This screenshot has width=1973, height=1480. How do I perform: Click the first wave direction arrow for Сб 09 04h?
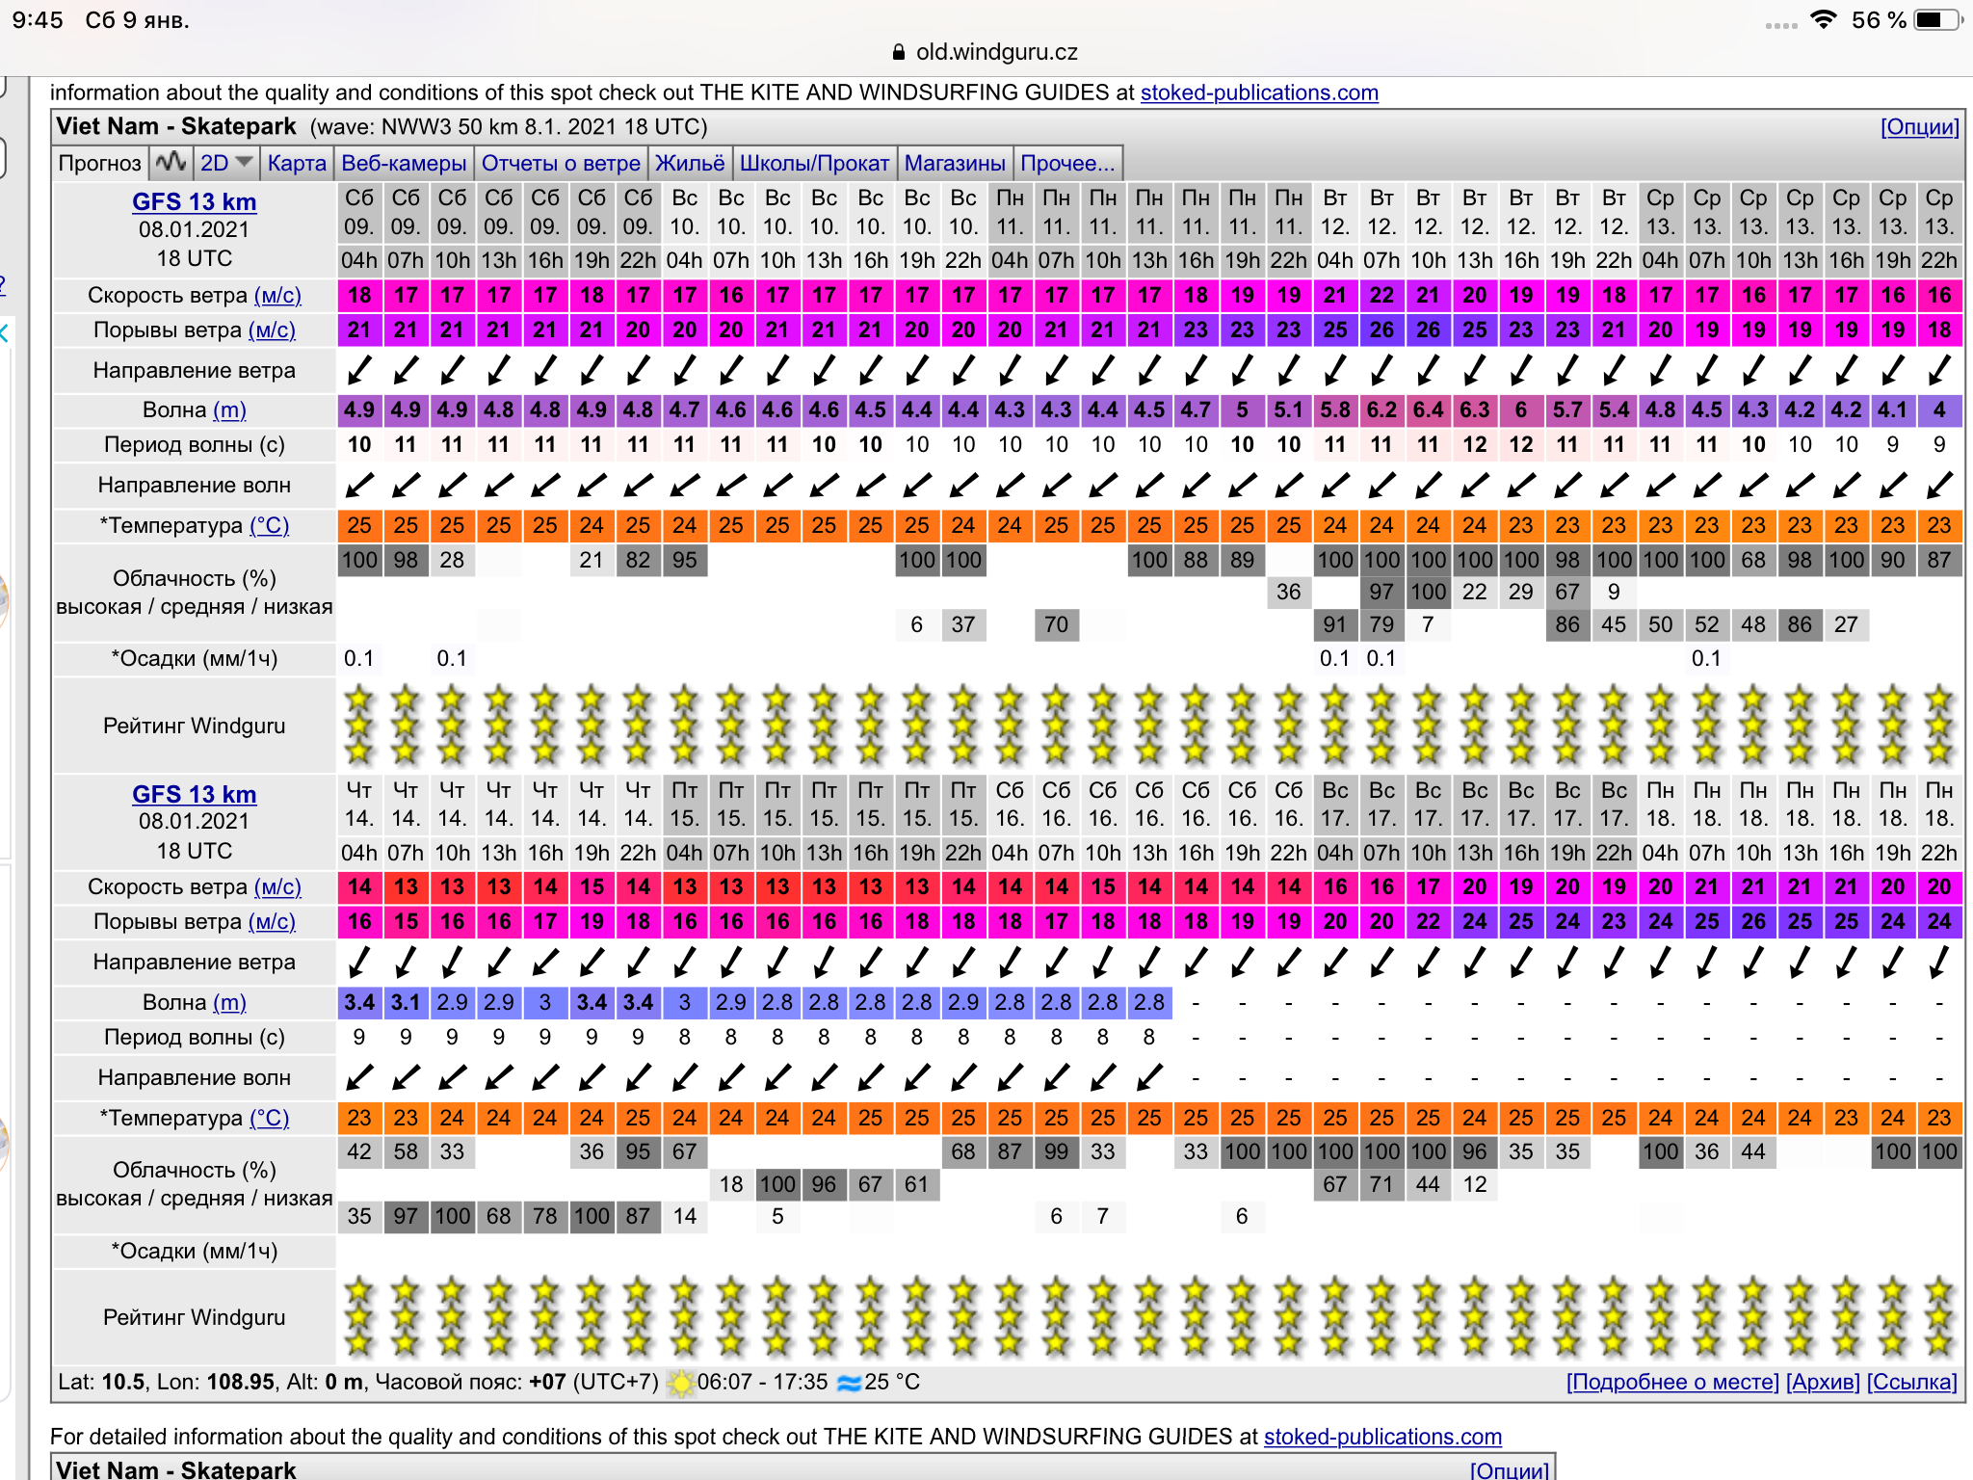tap(359, 485)
